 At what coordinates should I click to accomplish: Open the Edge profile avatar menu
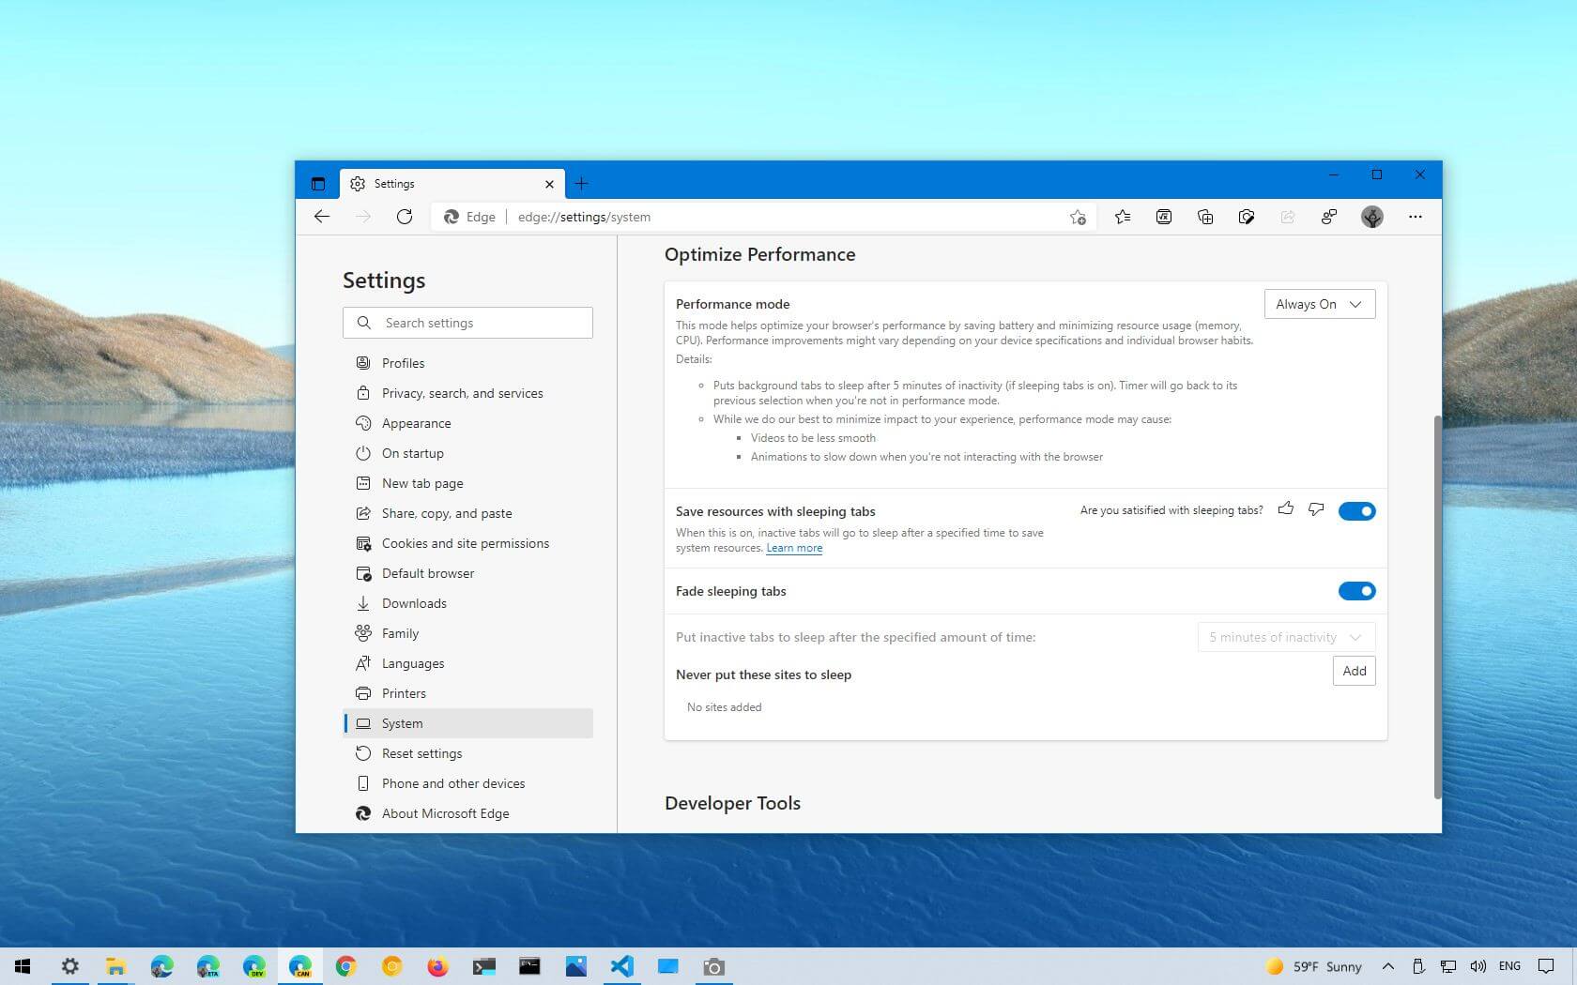tap(1371, 217)
